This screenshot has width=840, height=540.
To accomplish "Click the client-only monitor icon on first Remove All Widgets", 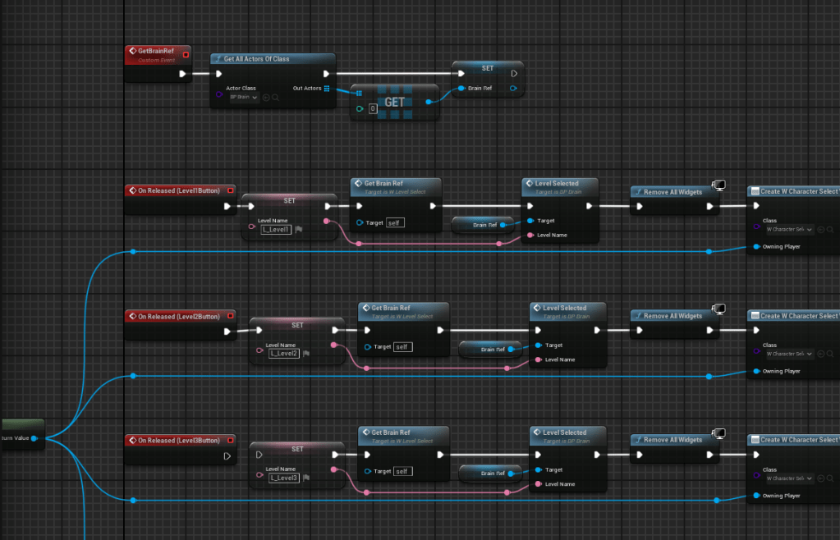I will 719,185.
